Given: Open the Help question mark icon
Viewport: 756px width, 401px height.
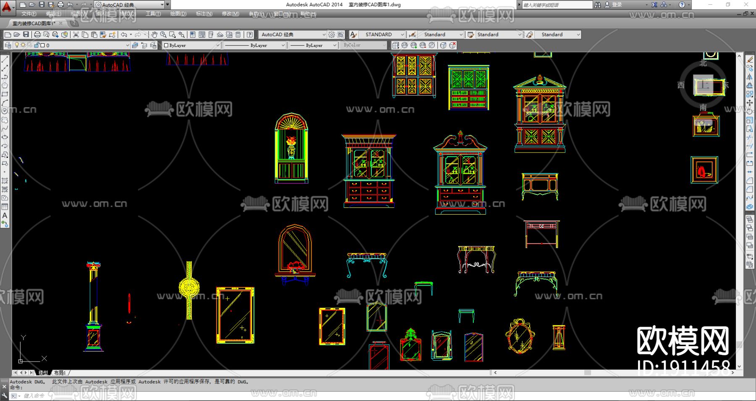Looking at the screenshot, I should coord(250,34).
